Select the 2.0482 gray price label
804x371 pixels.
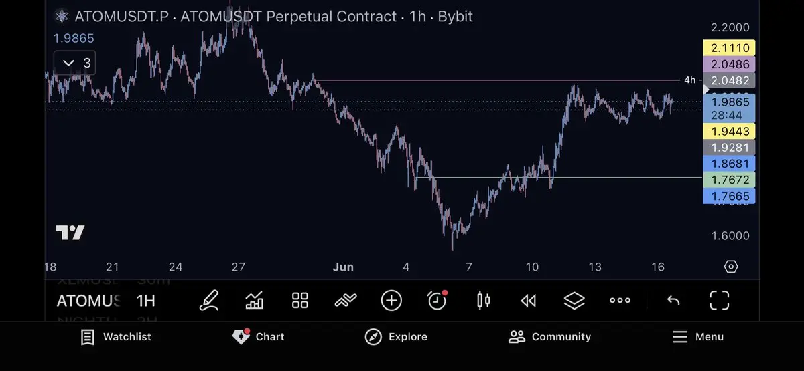coord(729,80)
